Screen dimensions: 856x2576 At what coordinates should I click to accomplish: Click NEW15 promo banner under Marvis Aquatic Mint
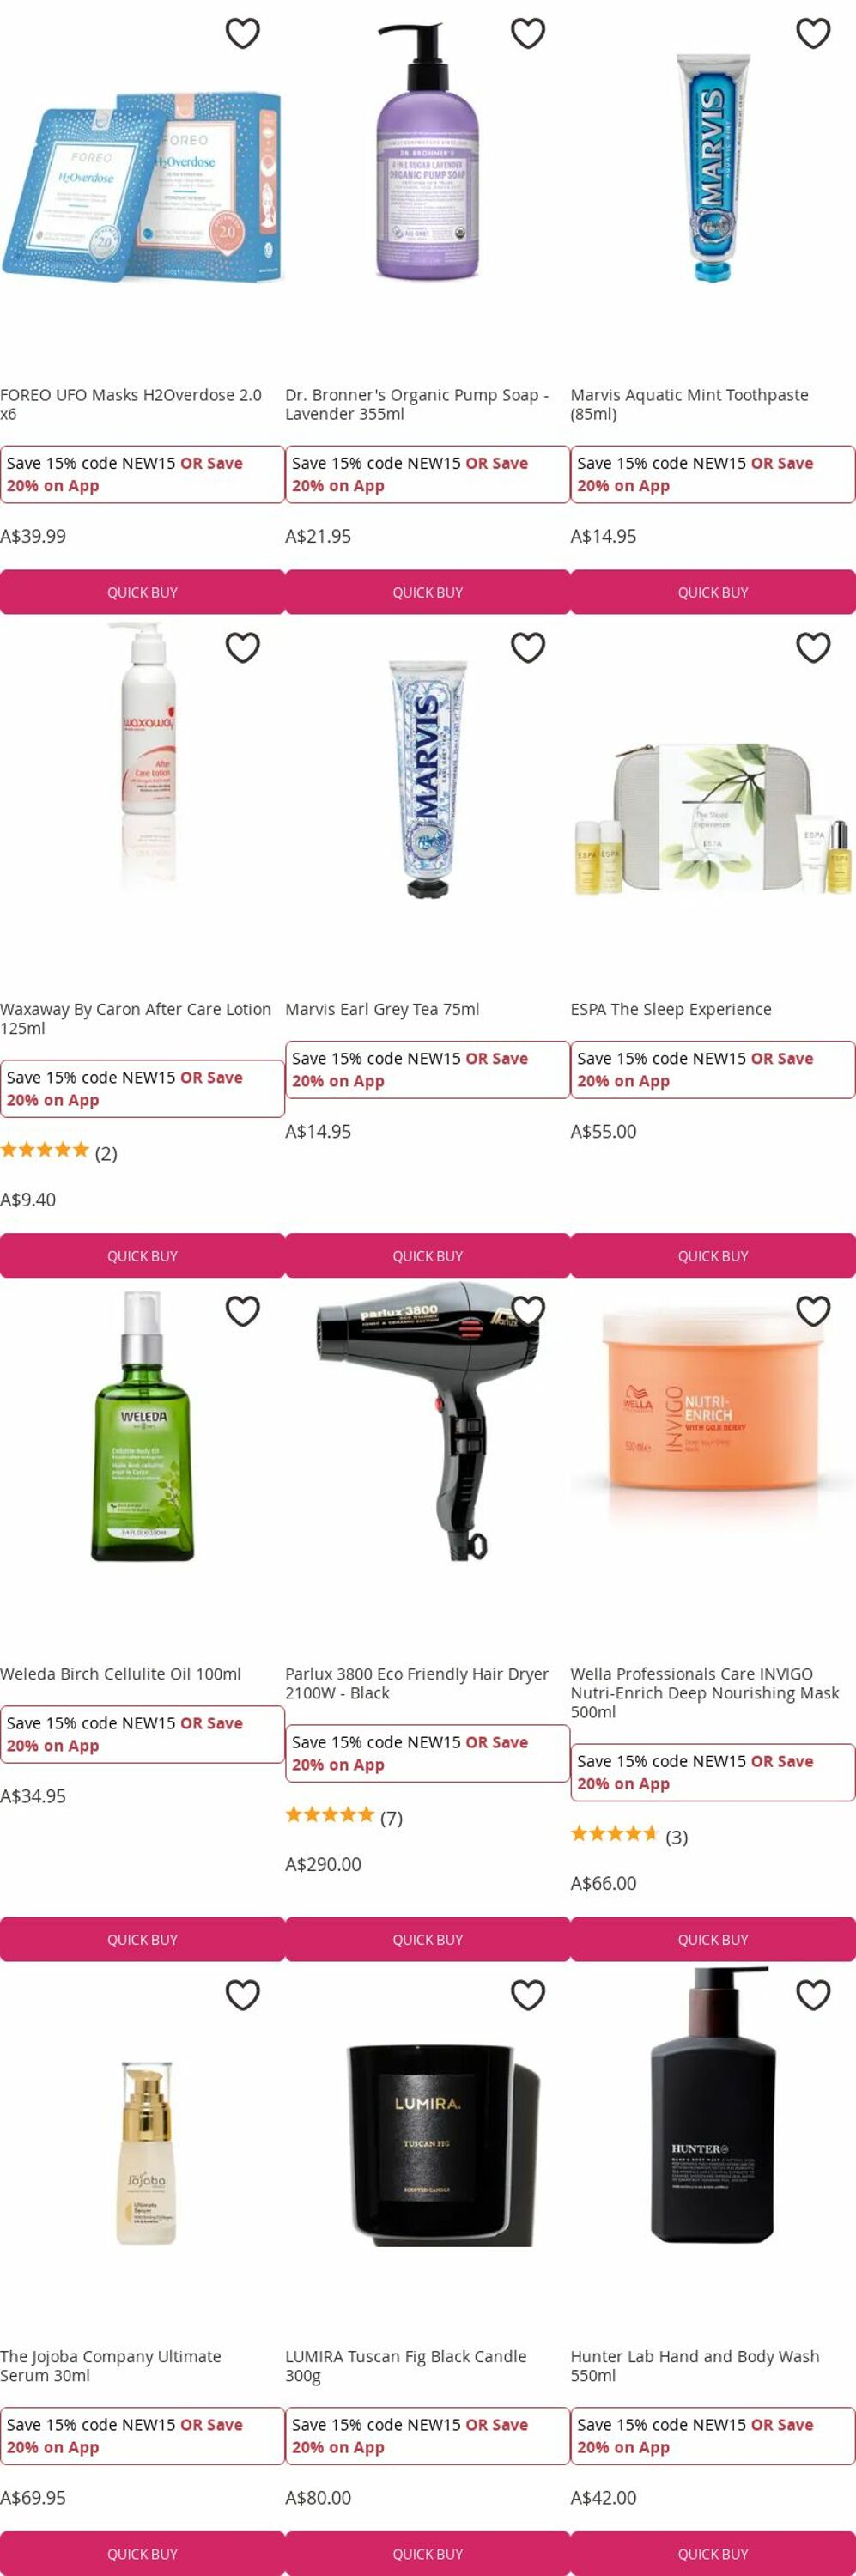(x=713, y=474)
